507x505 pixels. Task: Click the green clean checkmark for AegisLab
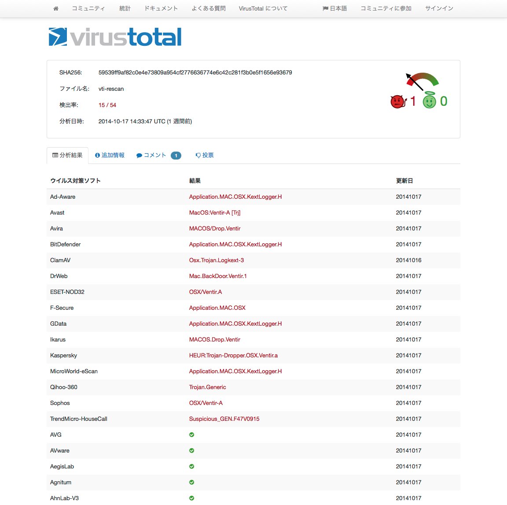(192, 467)
